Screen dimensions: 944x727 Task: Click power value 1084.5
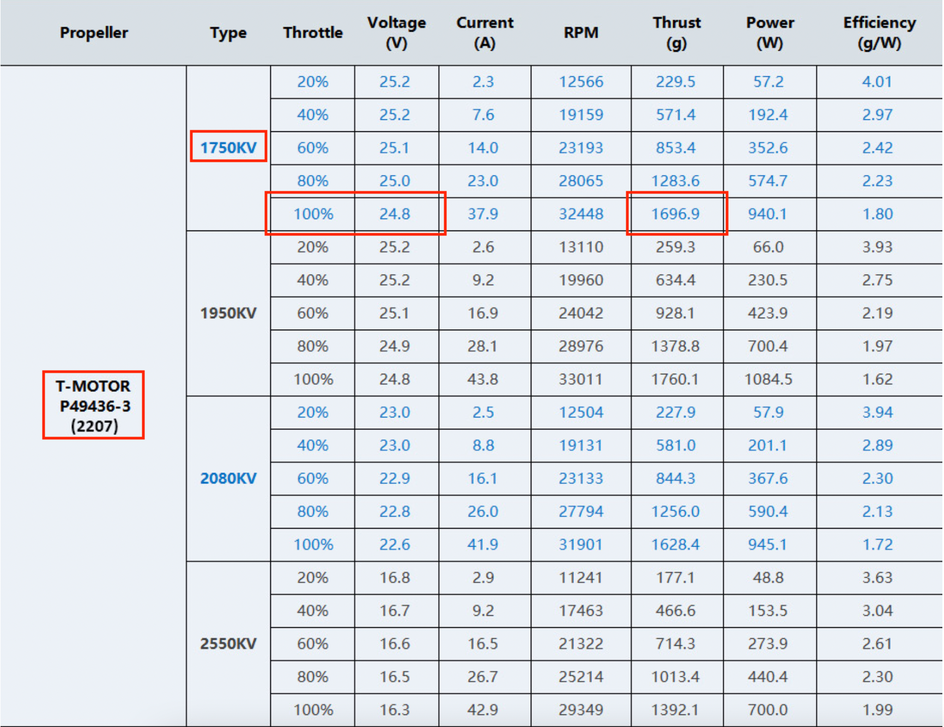tap(768, 379)
